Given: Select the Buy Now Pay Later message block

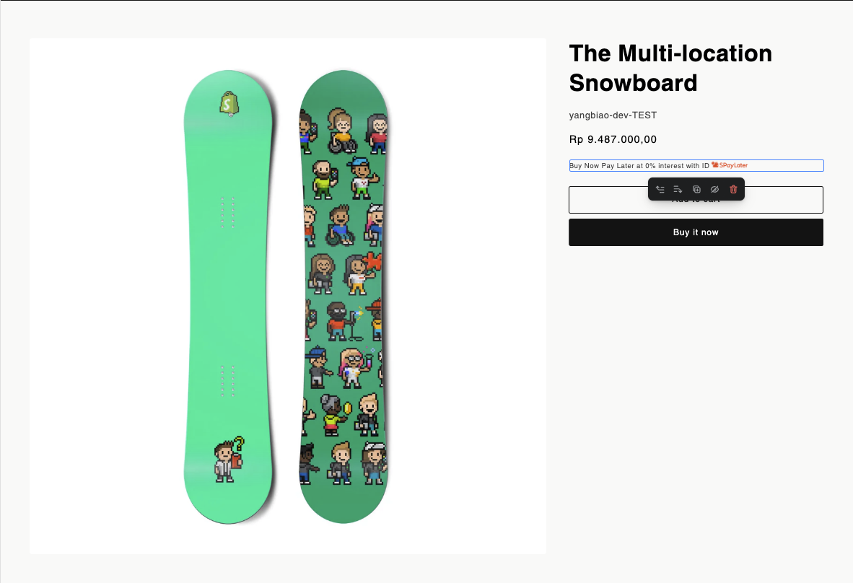Looking at the screenshot, I should 696,165.
